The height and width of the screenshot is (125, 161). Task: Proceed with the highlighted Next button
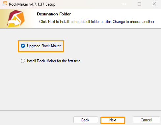click(113, 120)
